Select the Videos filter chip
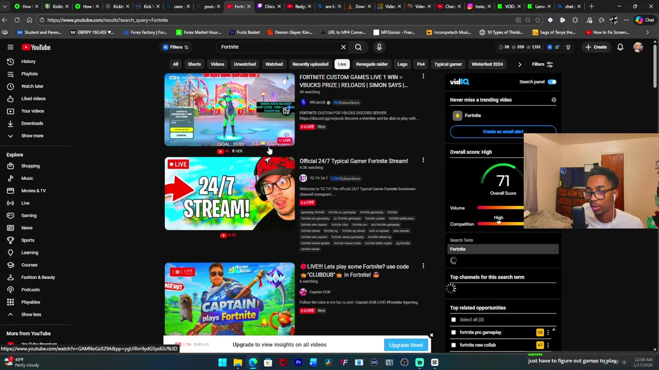The width and height of the screenshot is (659, 370). point(217,64)
